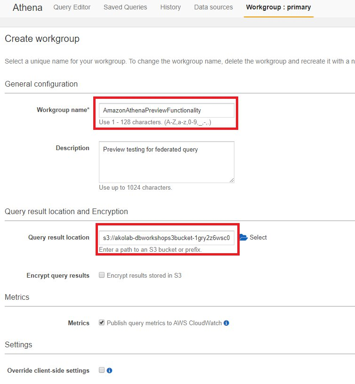Click the 'Use up to 1024 characters.' hint
This screenshot has height=384, width=355.
coord(136,188)
